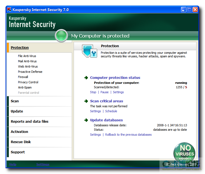Viewport: 205px width, 174px height.
Task: Select the greyed Parental control item
Action: tap(28, 93)
